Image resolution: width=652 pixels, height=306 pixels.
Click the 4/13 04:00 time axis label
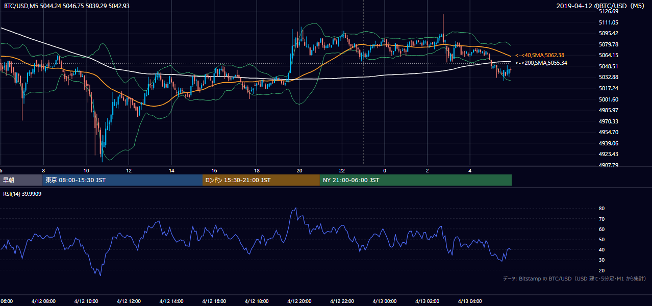pyautogui.click(x=470, y=301)
